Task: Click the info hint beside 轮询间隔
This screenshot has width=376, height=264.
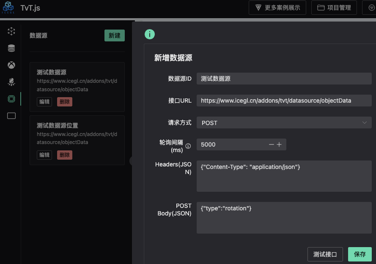Action: tap(188, 146)
